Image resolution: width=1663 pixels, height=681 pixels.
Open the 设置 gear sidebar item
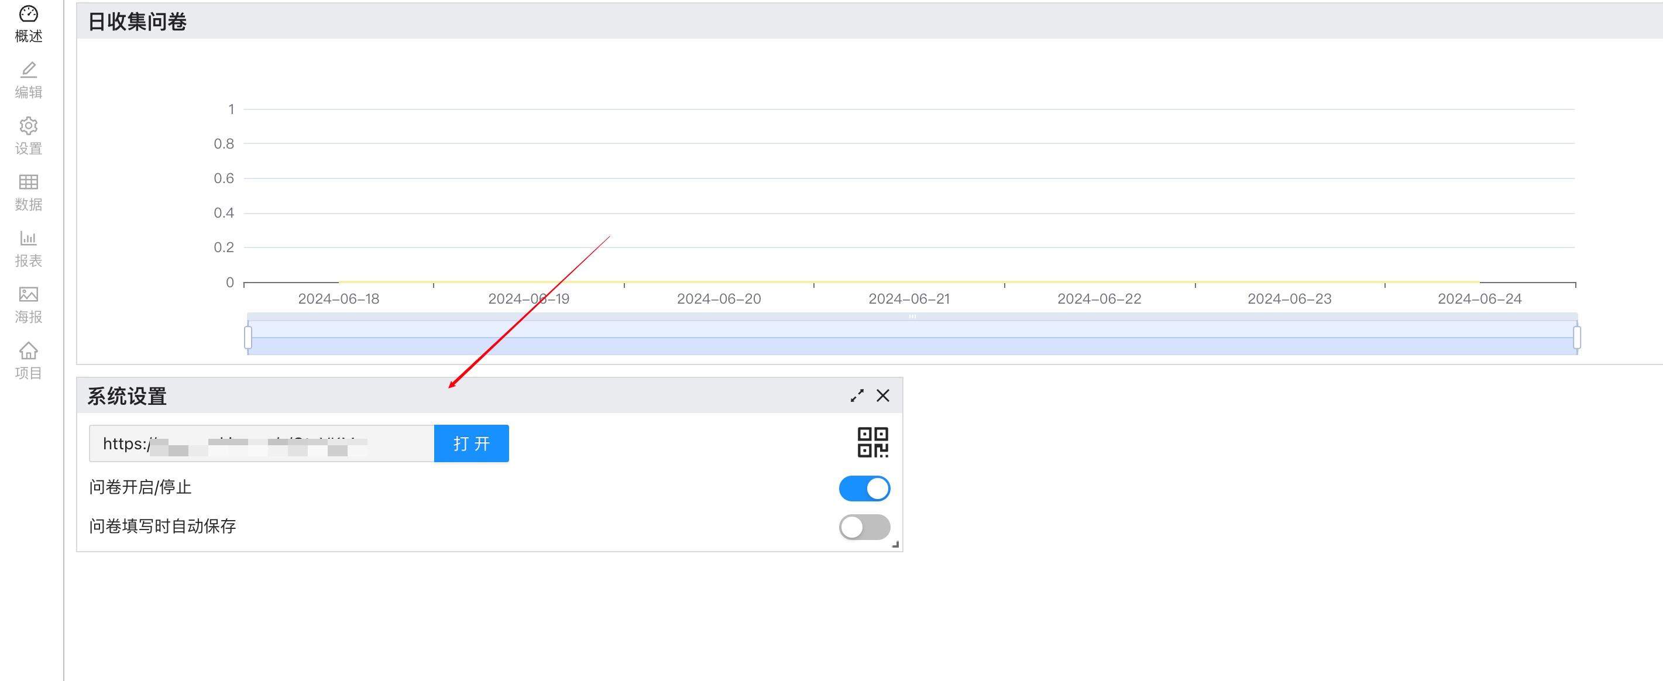(29, 136)
